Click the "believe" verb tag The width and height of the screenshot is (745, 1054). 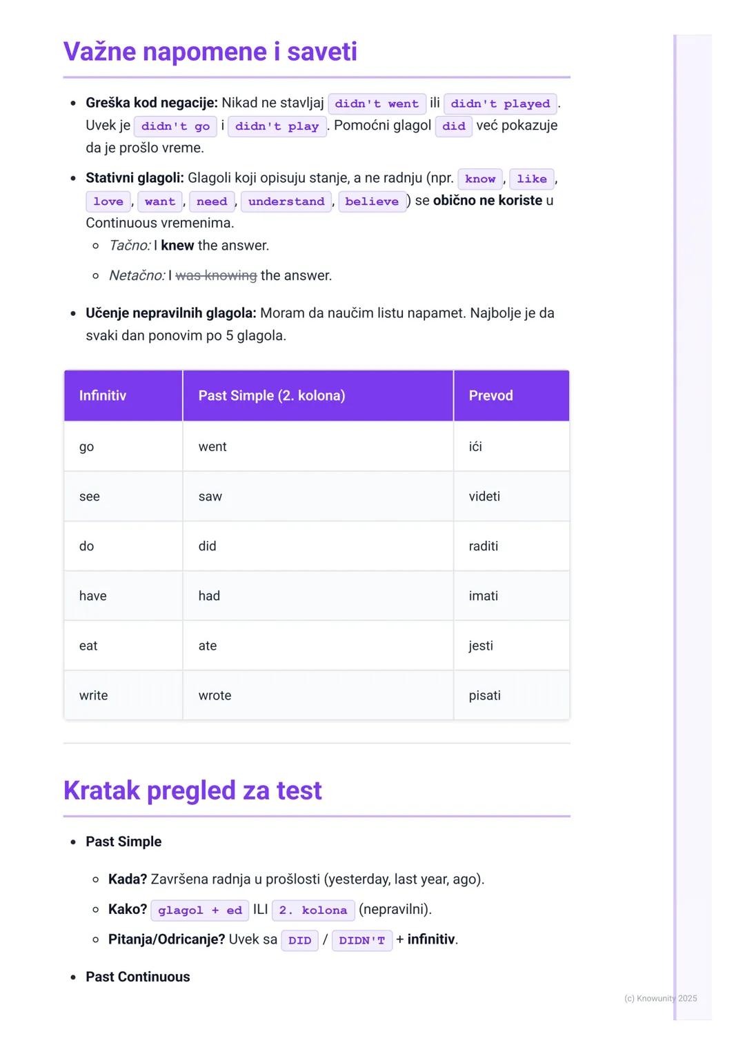pos(372,201)
